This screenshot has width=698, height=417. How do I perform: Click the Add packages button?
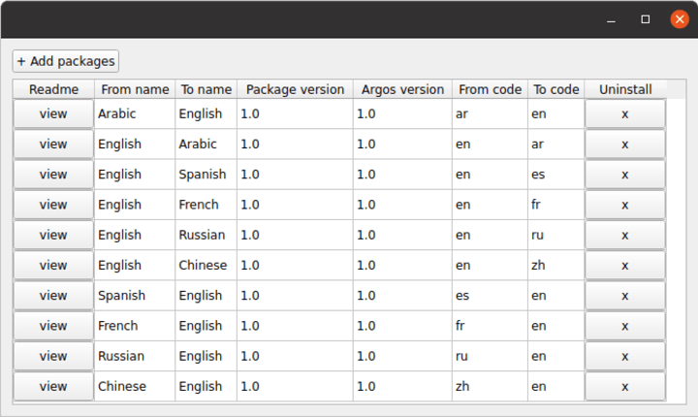click(66, 61)
